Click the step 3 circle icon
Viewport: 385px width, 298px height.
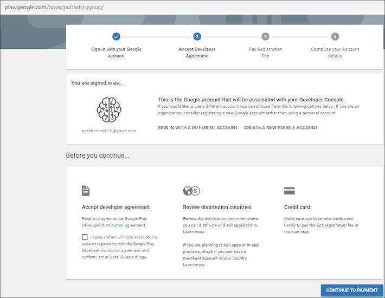coord(265,36)
